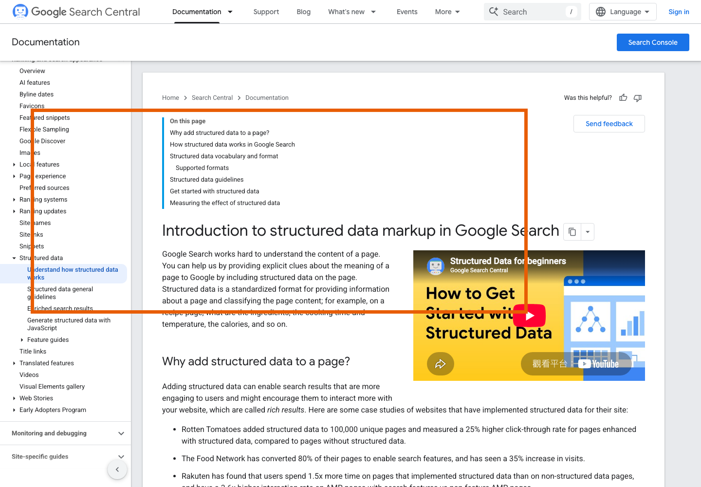Open Visual Elements gallery in sidebar
Screen dimensions: 701x487
(52, 387)
